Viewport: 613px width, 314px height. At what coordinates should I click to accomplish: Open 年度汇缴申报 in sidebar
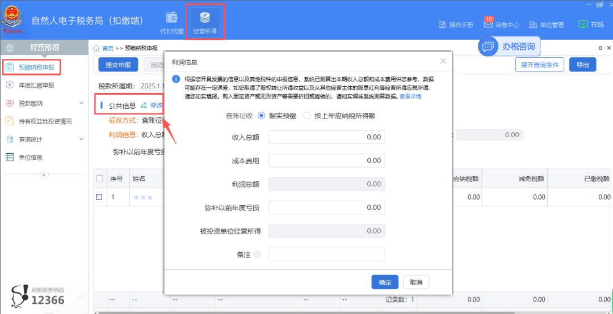[36, 86]
